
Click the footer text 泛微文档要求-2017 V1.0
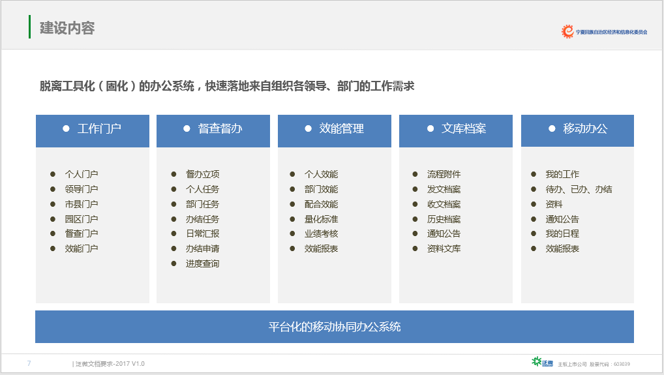pos(110,363)
